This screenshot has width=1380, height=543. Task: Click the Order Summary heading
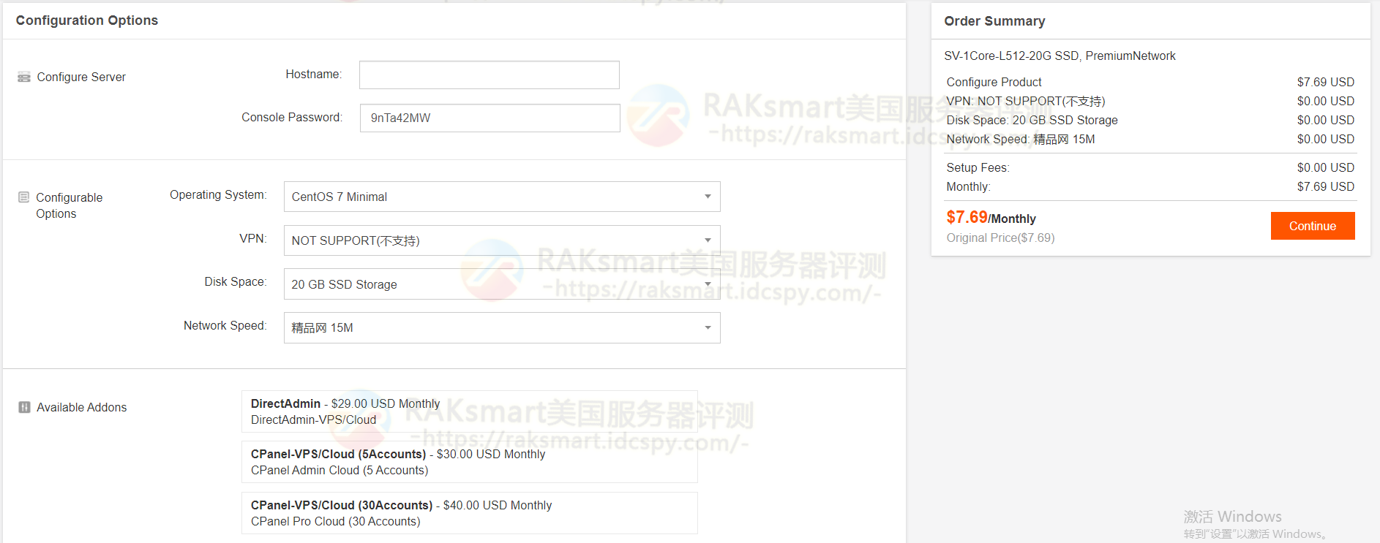pyautogui.click(x=994, y=21)
